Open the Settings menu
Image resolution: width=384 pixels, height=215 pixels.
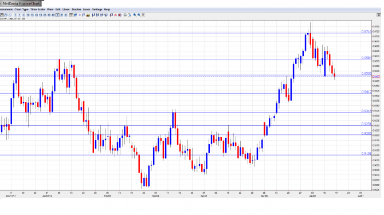[x=97, y=9]
